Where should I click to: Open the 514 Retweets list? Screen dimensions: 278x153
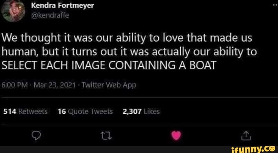[x=25, y=111]
